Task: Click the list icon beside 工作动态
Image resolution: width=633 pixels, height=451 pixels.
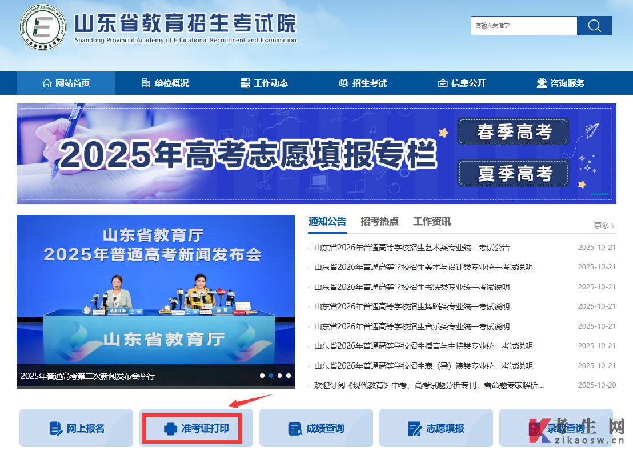Action: tap(245, 83)
